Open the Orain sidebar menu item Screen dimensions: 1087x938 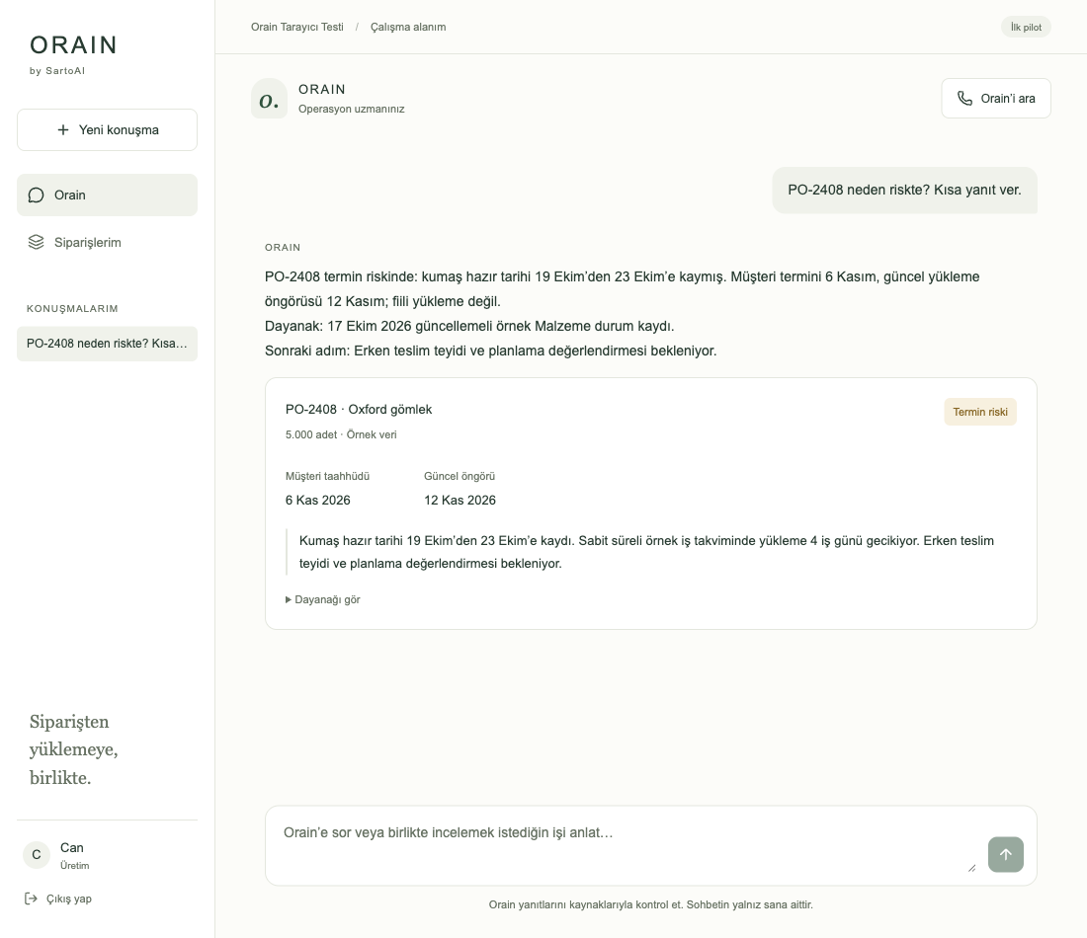[x=107, y=195]
